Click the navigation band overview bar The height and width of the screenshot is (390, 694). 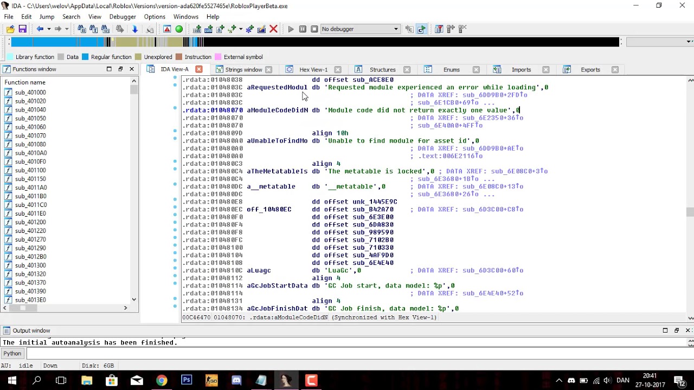[x=314, y=42]
